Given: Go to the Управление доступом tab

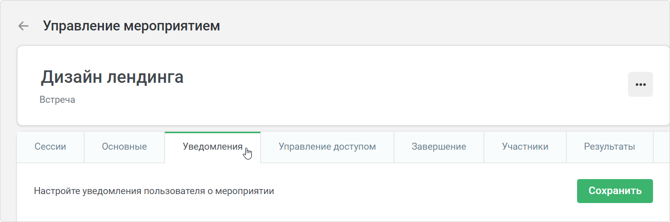Looking at the screenshot, I should (x=327, y=147).
